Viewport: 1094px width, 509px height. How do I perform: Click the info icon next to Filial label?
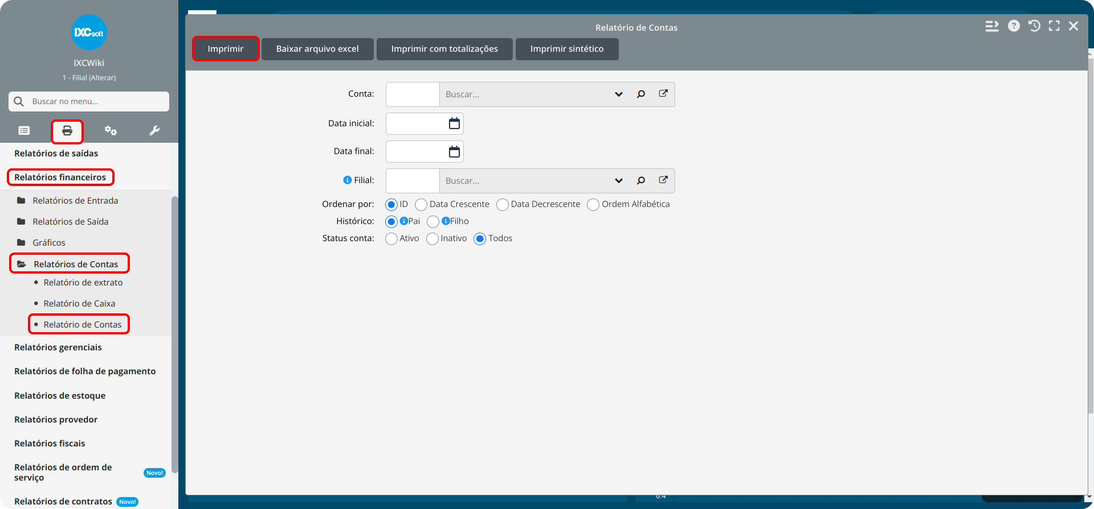[x=347, y=180]
